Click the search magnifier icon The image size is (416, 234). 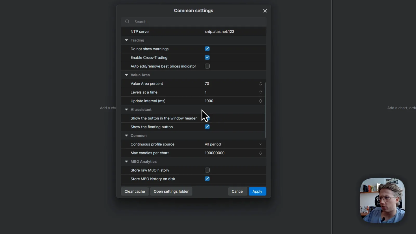(x=127, y=22)
